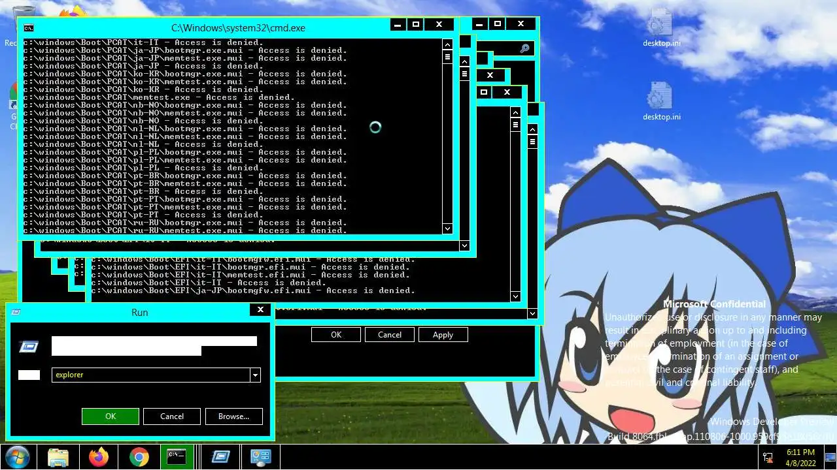Click the 'EFI\ja-JP\bootmgfw.efi.mui' line in rear window

253,290
